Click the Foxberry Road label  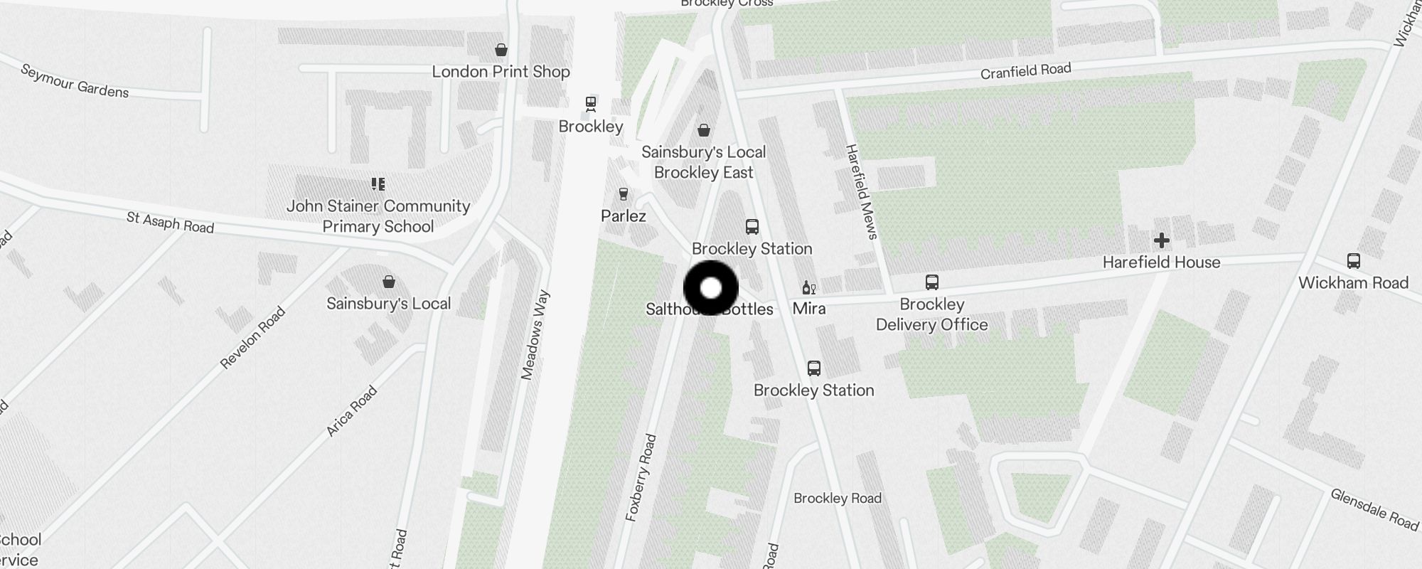[x=641, y=478]
